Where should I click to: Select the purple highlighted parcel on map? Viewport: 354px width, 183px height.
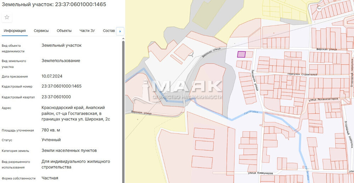tap(241, 54)
